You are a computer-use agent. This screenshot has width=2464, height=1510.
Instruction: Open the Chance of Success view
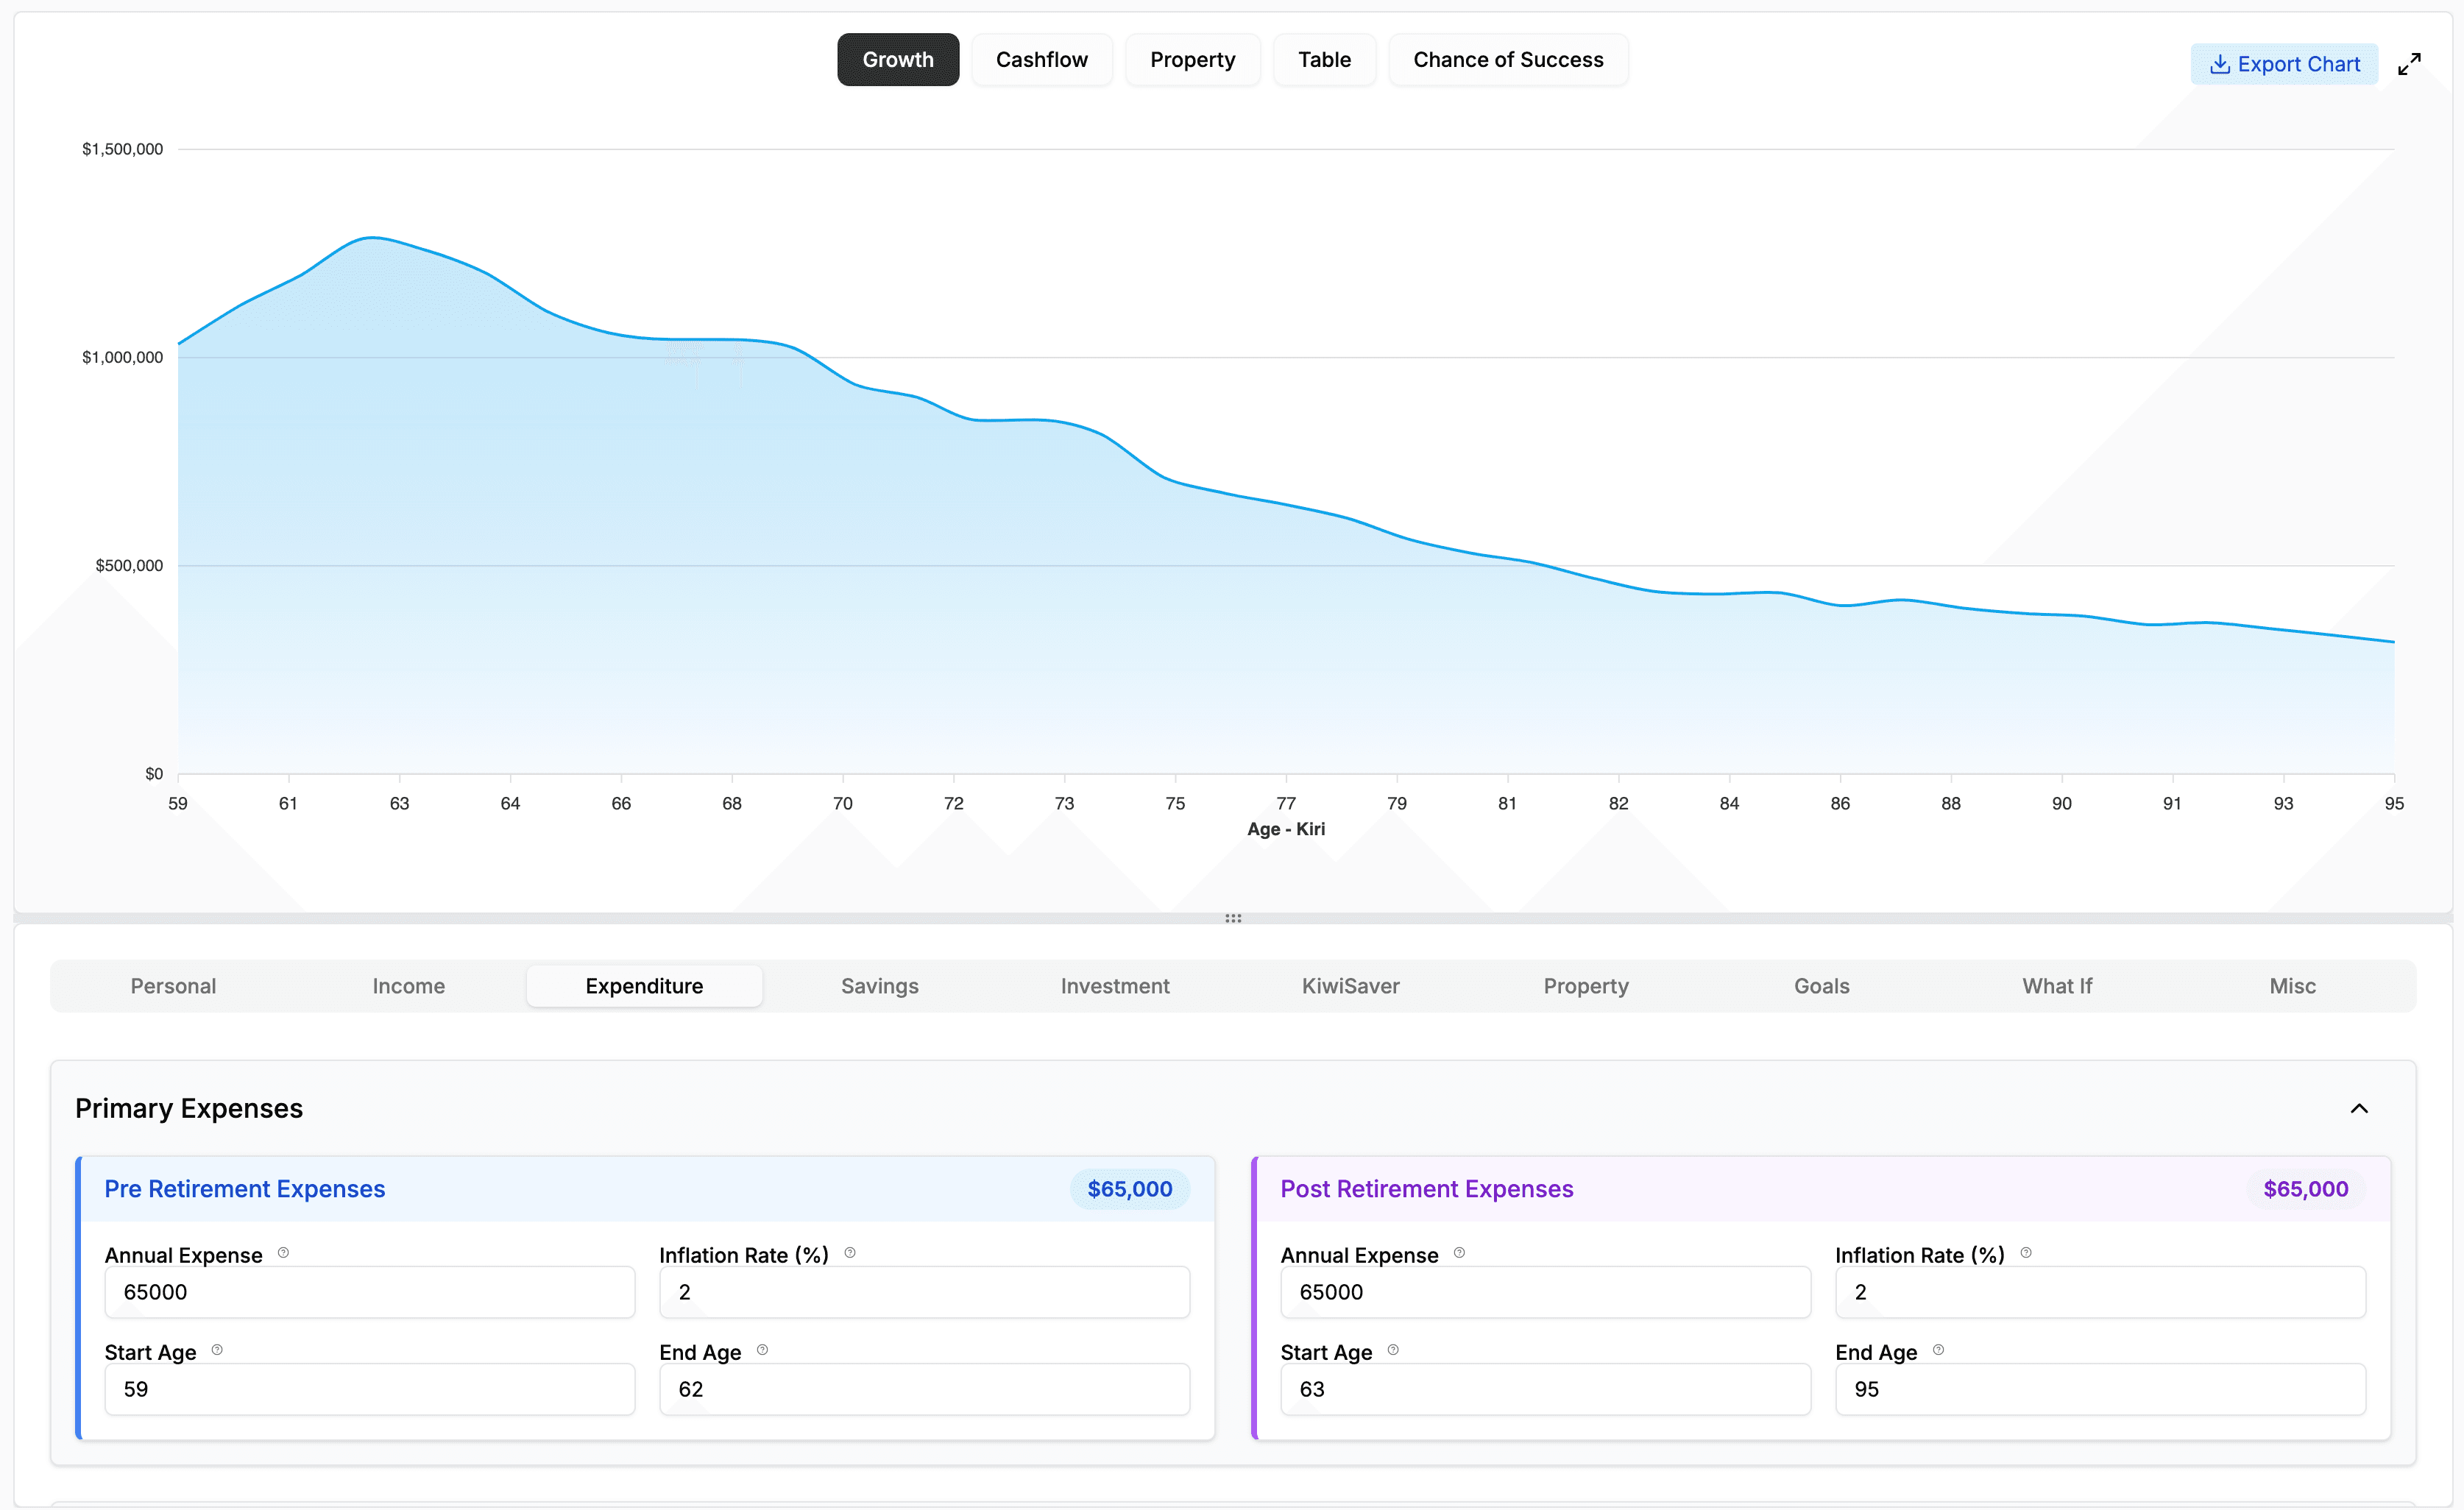[x=1508, y=59]
